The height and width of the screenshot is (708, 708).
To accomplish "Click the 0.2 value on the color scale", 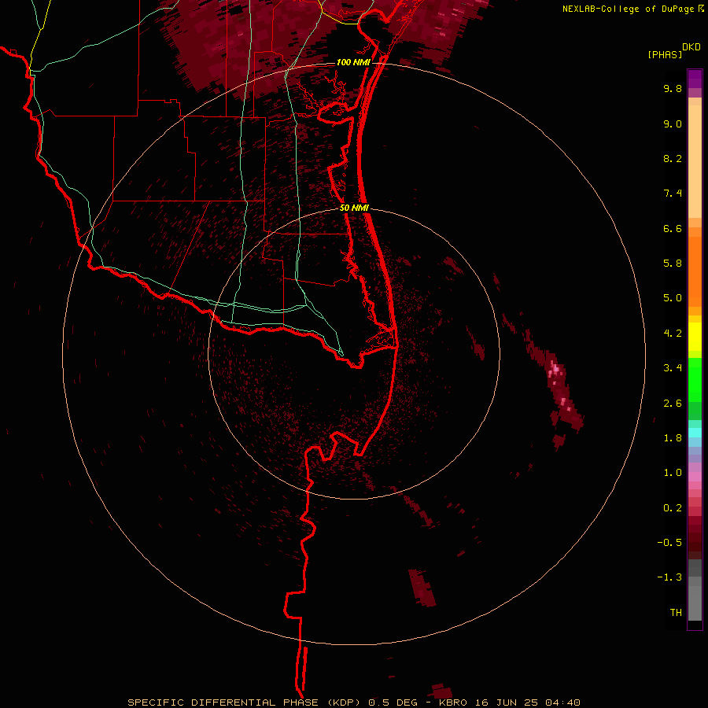I will tap(673, 508).
